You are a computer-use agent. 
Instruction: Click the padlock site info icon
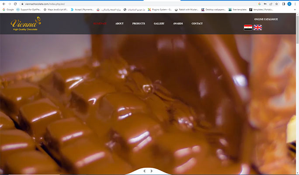(x=22, y=4)
